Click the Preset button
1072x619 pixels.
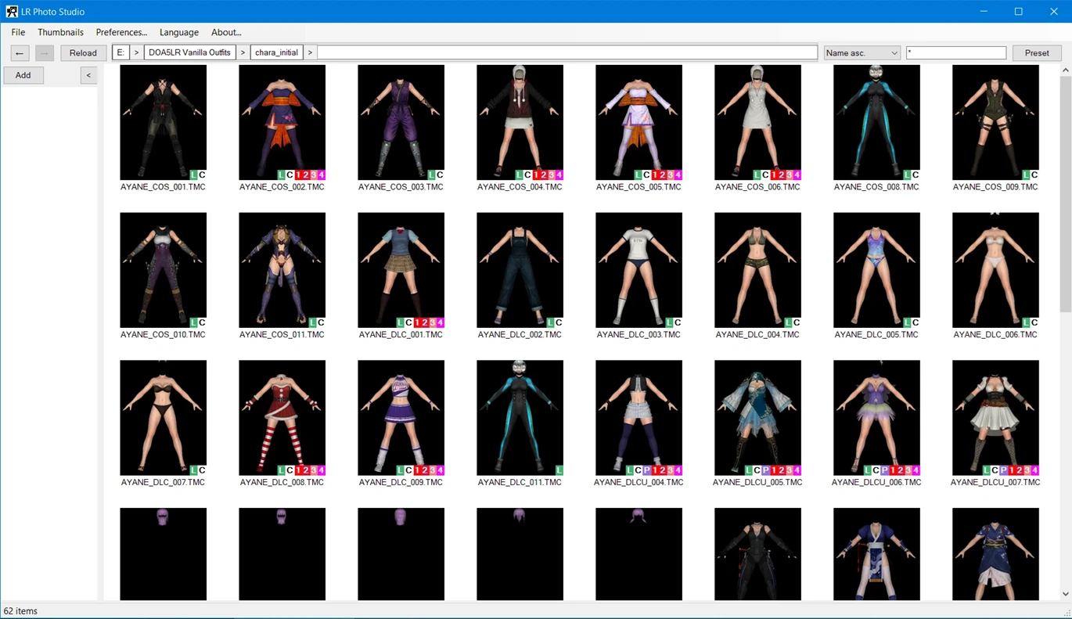[x=1037, y=53]
